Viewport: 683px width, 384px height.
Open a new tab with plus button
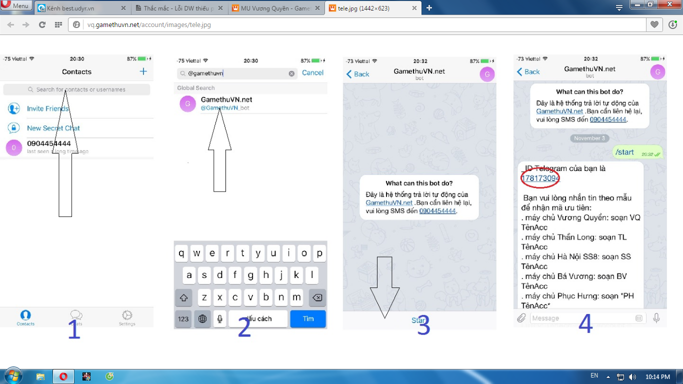click(x=429, y=7)
